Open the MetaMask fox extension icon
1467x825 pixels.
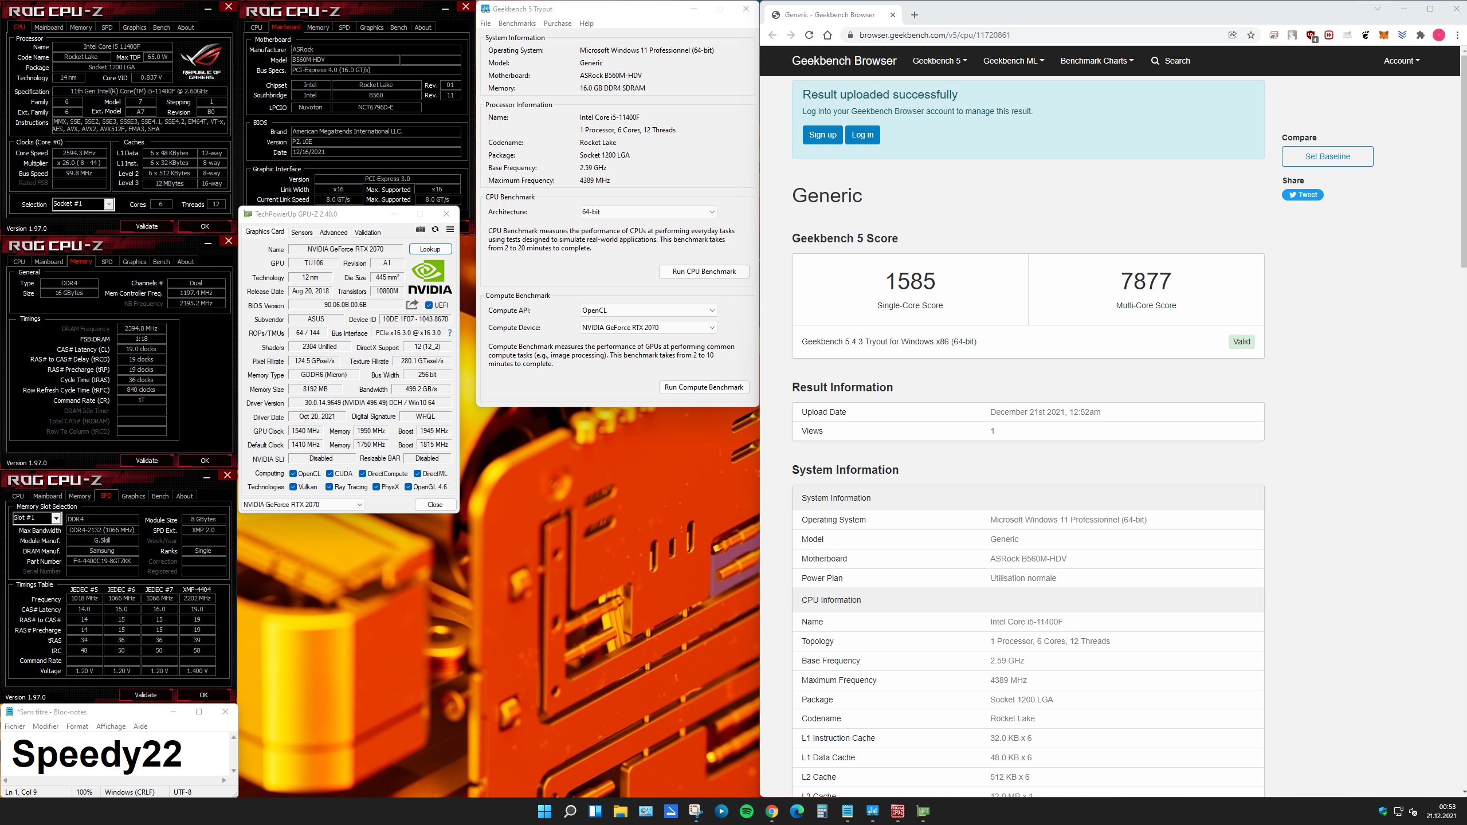point(1383,35)
